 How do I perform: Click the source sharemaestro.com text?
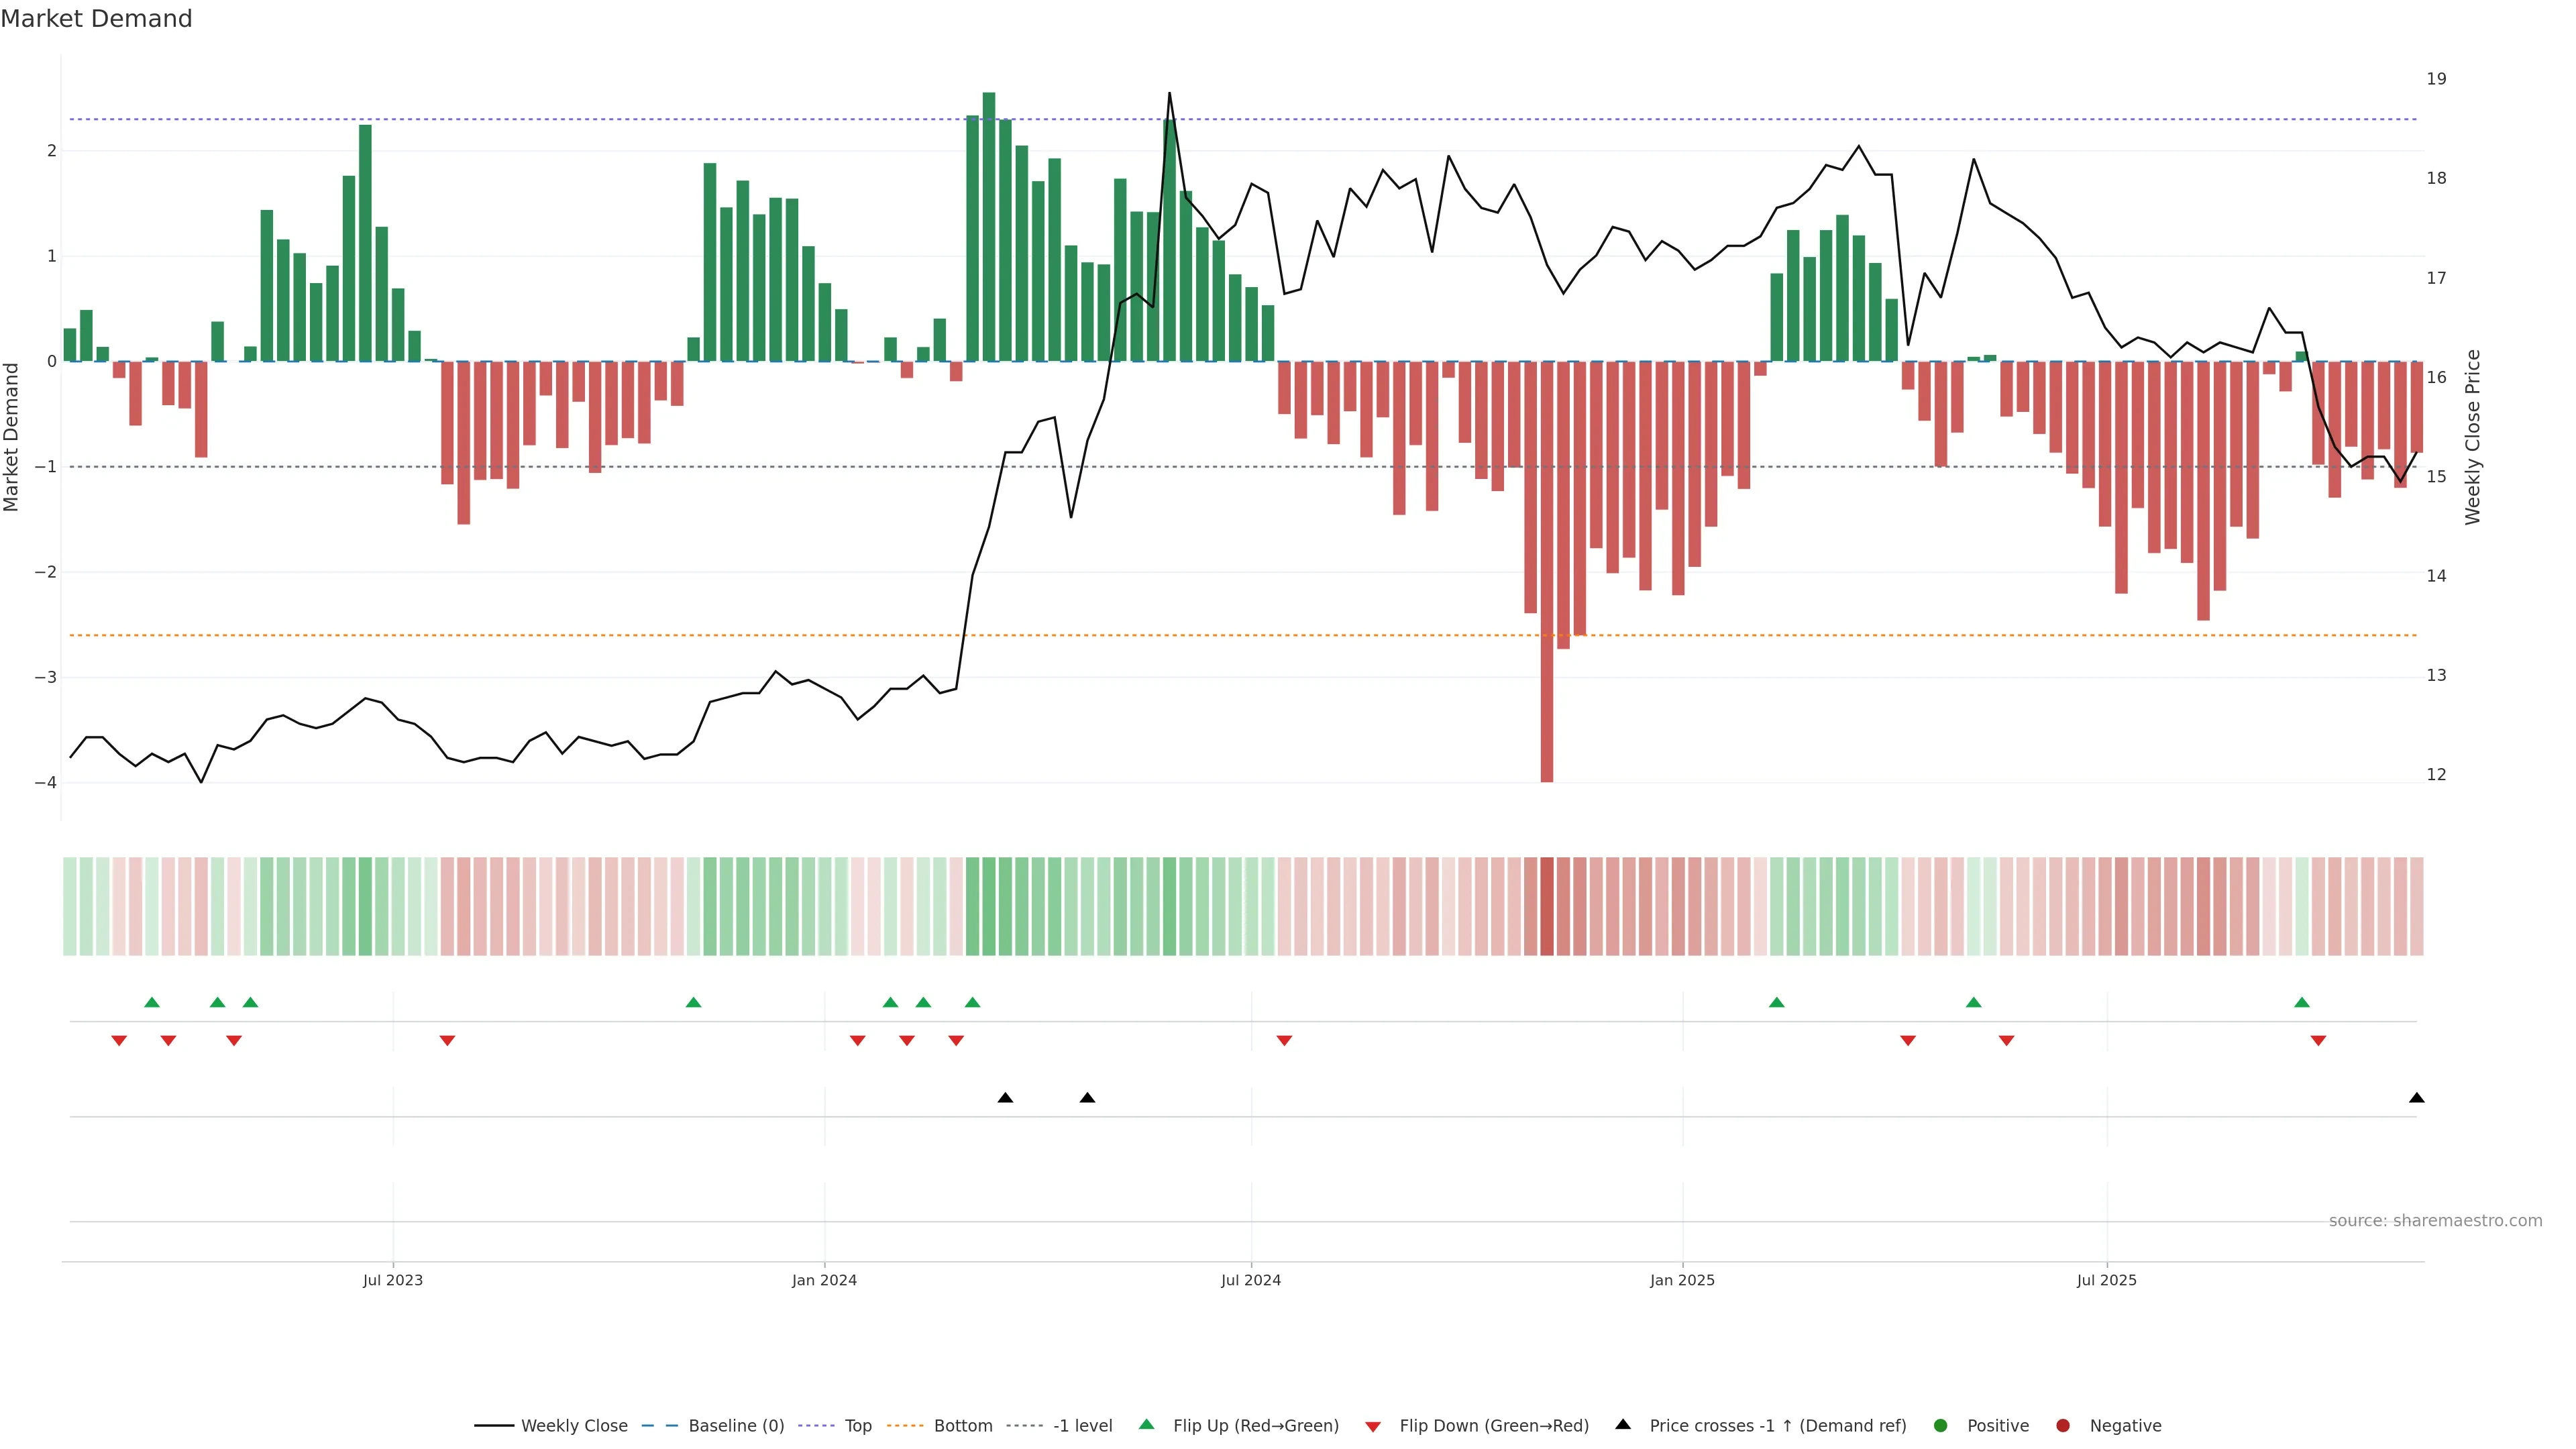tap(2435, 1220)
